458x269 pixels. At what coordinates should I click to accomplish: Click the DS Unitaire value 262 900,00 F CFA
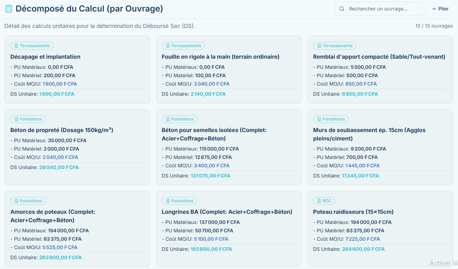(60, 257)
